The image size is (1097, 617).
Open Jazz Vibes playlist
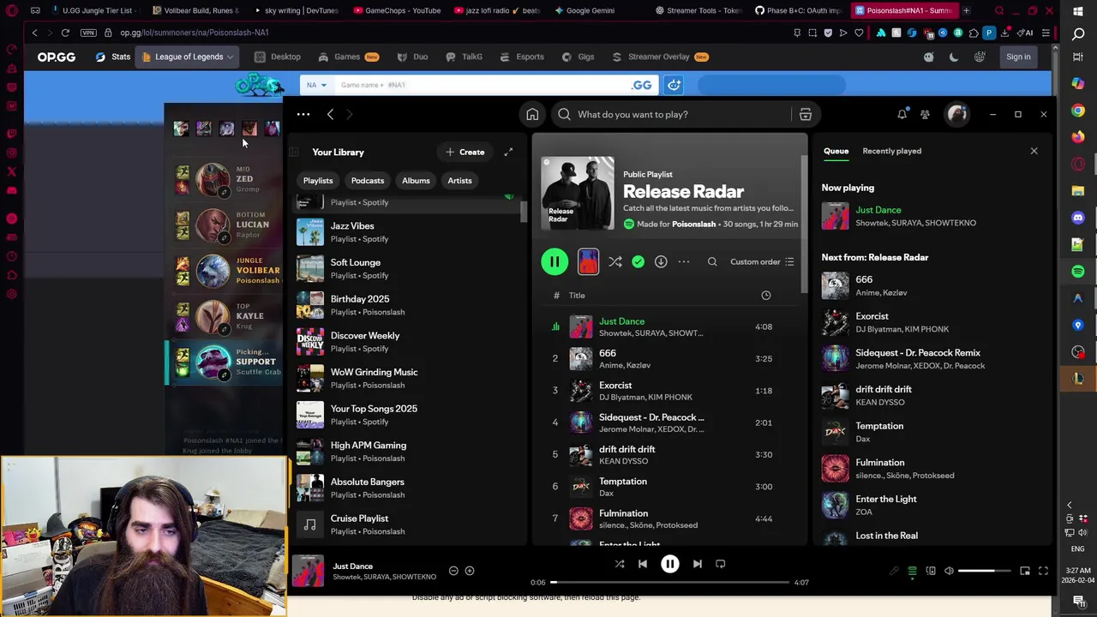pyautogui.click(x=407, y=232)
